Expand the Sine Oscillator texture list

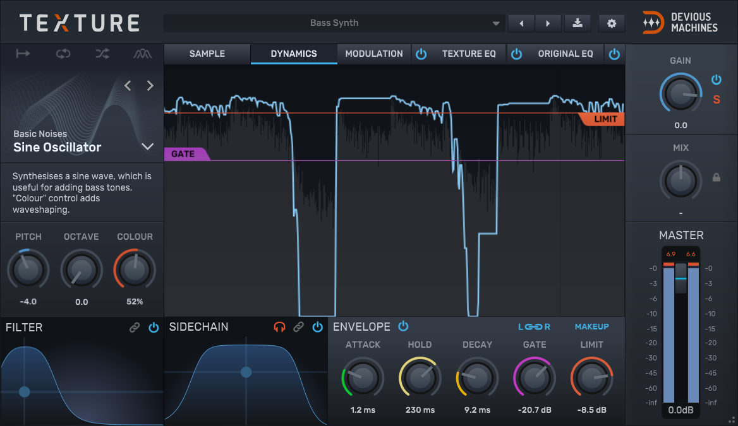tap(148, 147)
